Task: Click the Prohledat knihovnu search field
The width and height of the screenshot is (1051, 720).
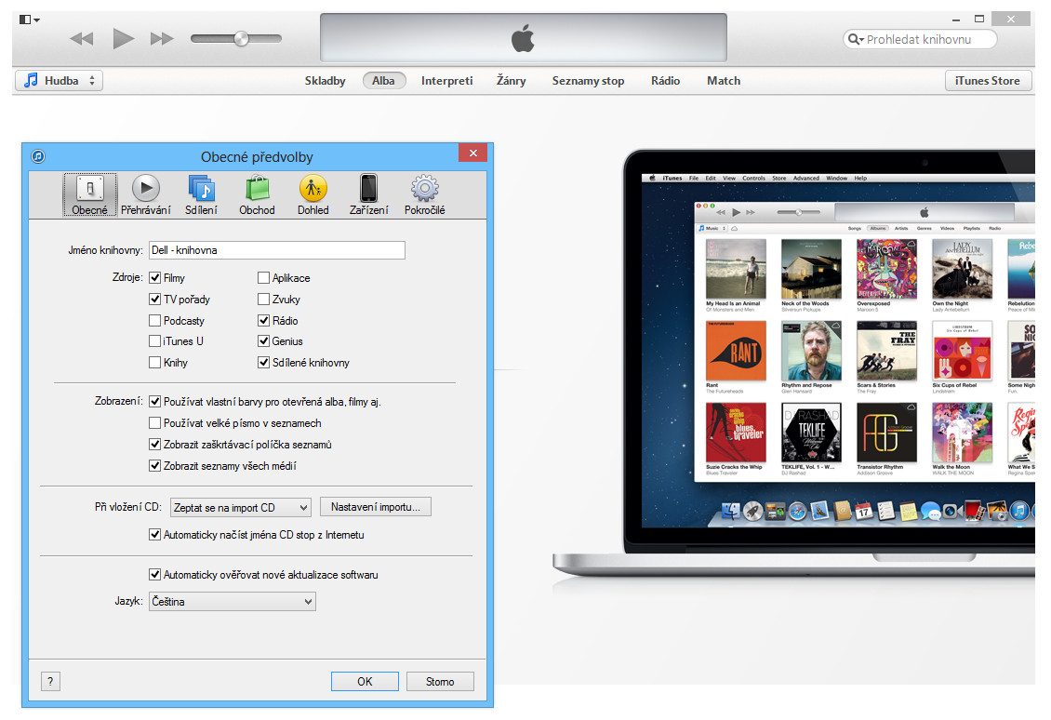Action: 920,40
